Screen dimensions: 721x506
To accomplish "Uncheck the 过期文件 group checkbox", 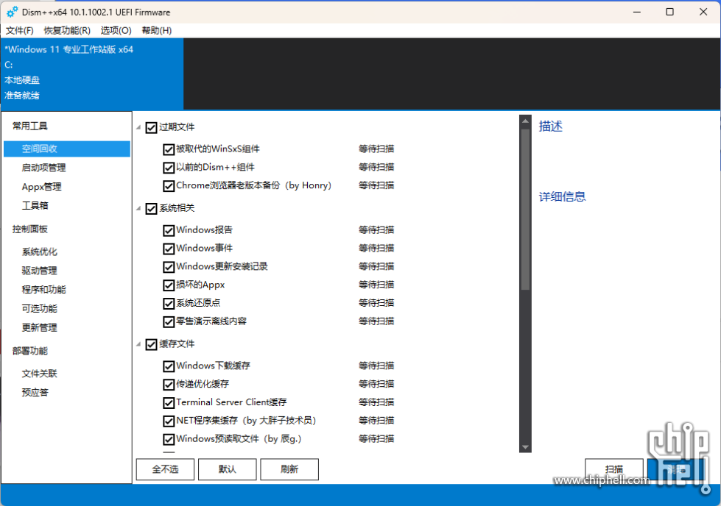I will (x=151, y=127).
